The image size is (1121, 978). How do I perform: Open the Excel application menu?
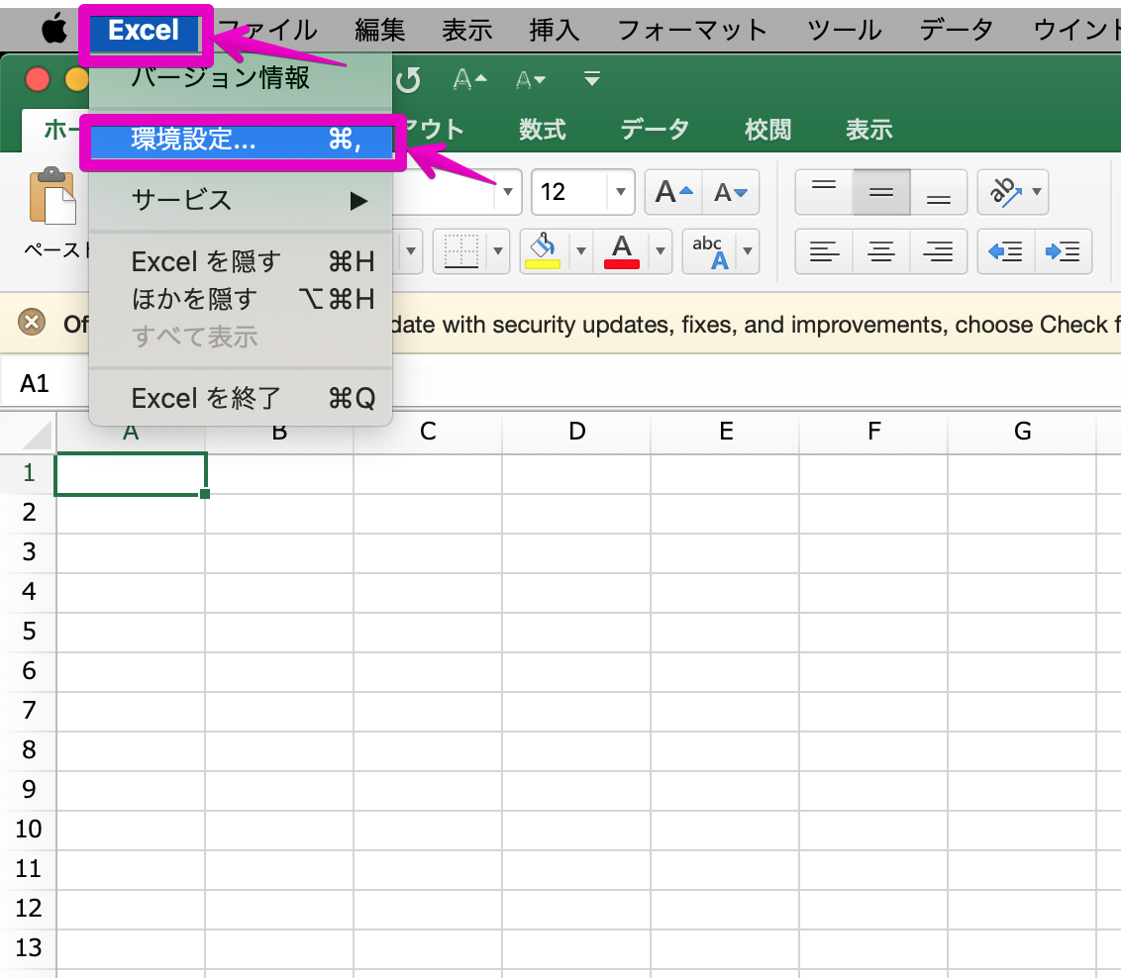[143, 30]
